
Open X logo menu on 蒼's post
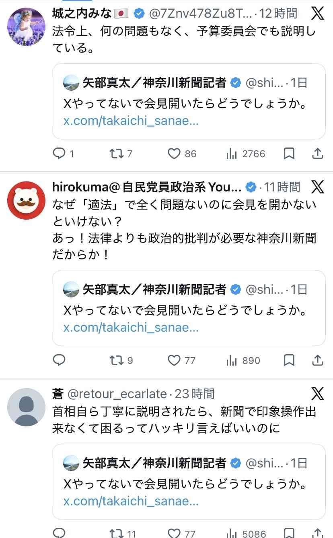317,393
